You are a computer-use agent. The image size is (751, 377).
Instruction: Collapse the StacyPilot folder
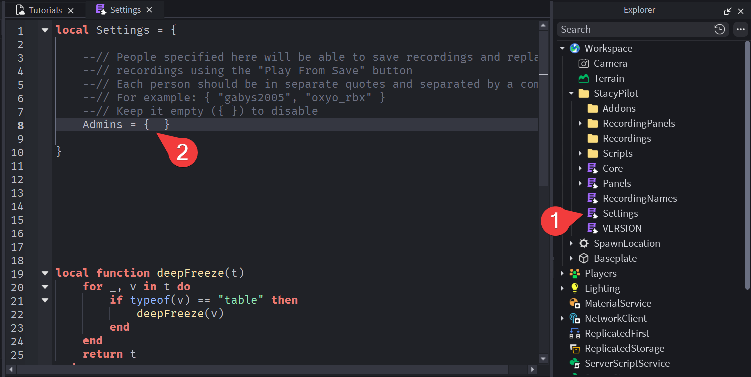pos(571,93)
